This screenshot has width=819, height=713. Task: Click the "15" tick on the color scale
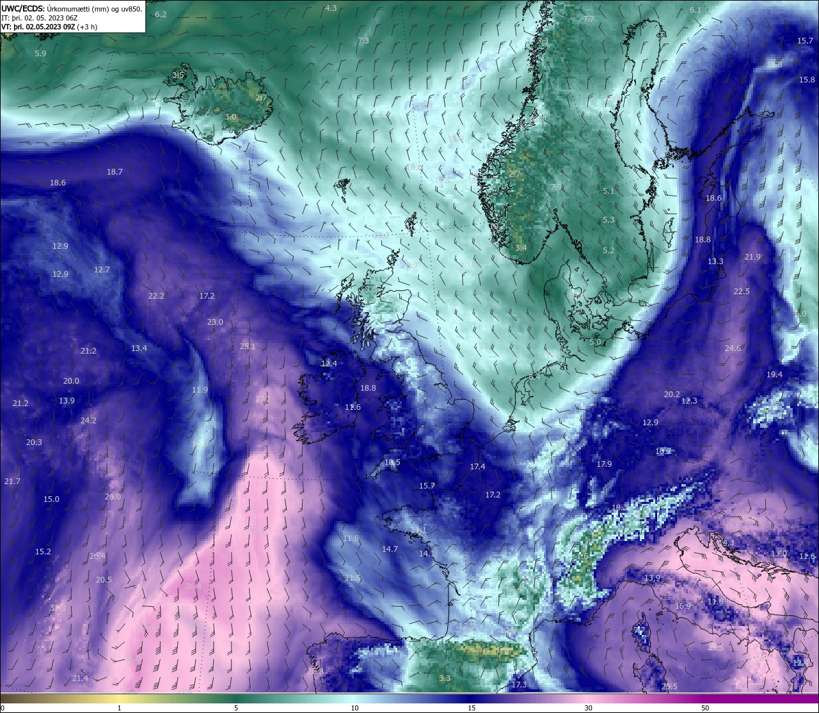click(x=471, y=708)
